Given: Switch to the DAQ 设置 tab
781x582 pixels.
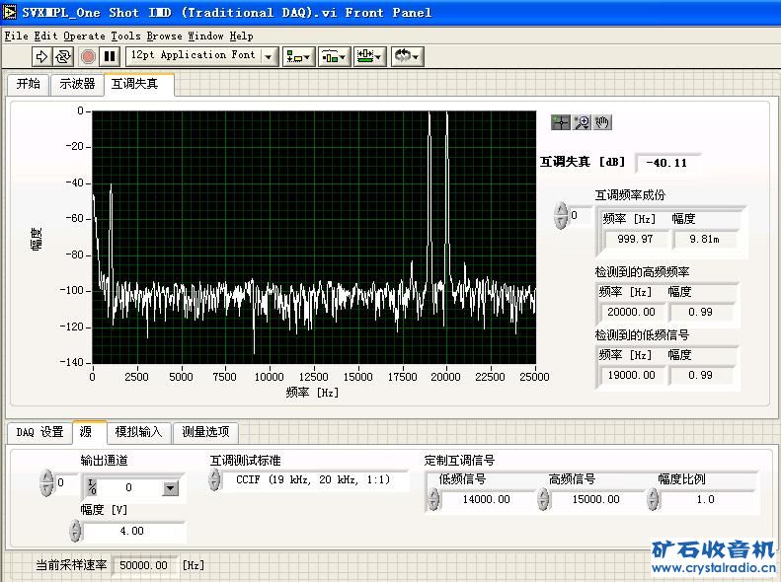Looking at the screenshot, I should coord(39,432).
